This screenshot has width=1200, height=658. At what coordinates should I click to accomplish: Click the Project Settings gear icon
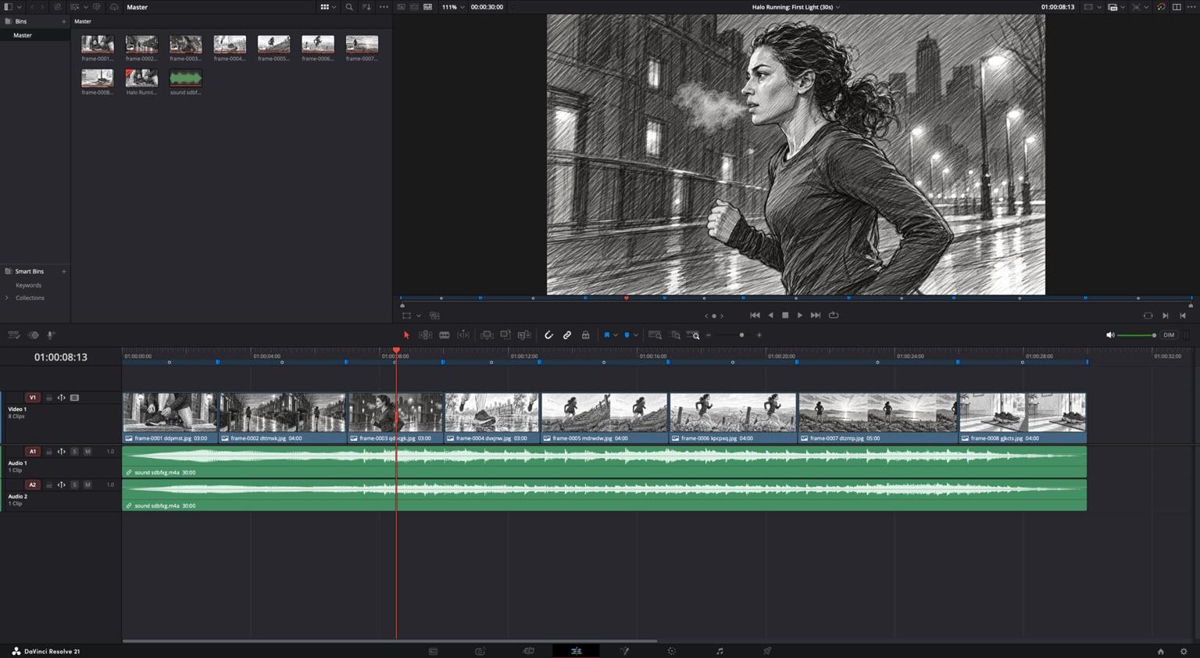pyautogui.click(x=1184, y=651)
